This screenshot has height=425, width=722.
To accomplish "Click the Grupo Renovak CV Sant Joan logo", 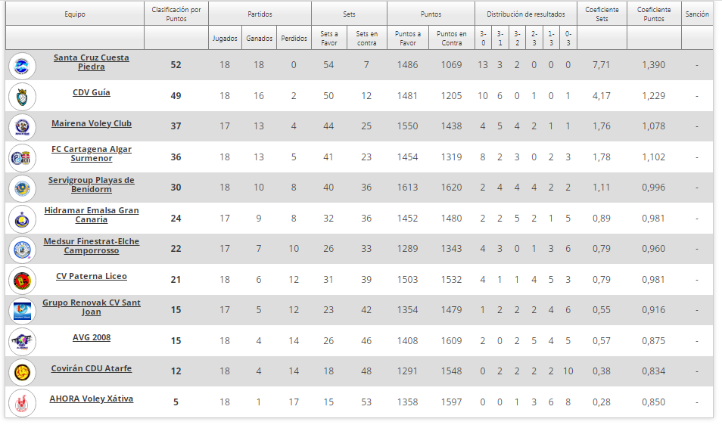I will tap(22, 311).
